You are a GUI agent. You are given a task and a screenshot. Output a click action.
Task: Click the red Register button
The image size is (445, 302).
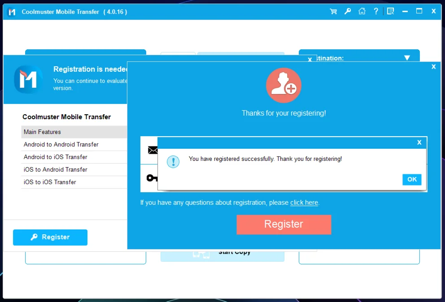(284, 224)
